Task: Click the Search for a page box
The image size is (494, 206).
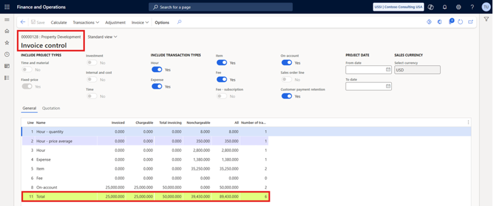Action: [x=220, y=7]
